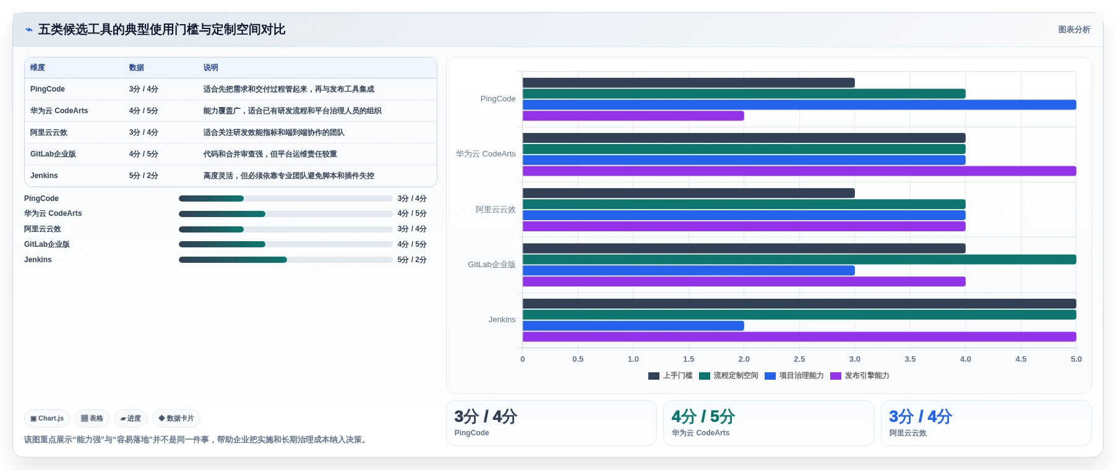Click the 5.0 tick on the chart x-axis

[1076, 359]
